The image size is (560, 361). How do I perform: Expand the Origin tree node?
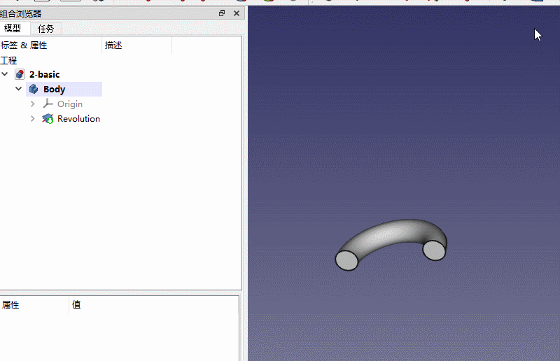(32, 104)
